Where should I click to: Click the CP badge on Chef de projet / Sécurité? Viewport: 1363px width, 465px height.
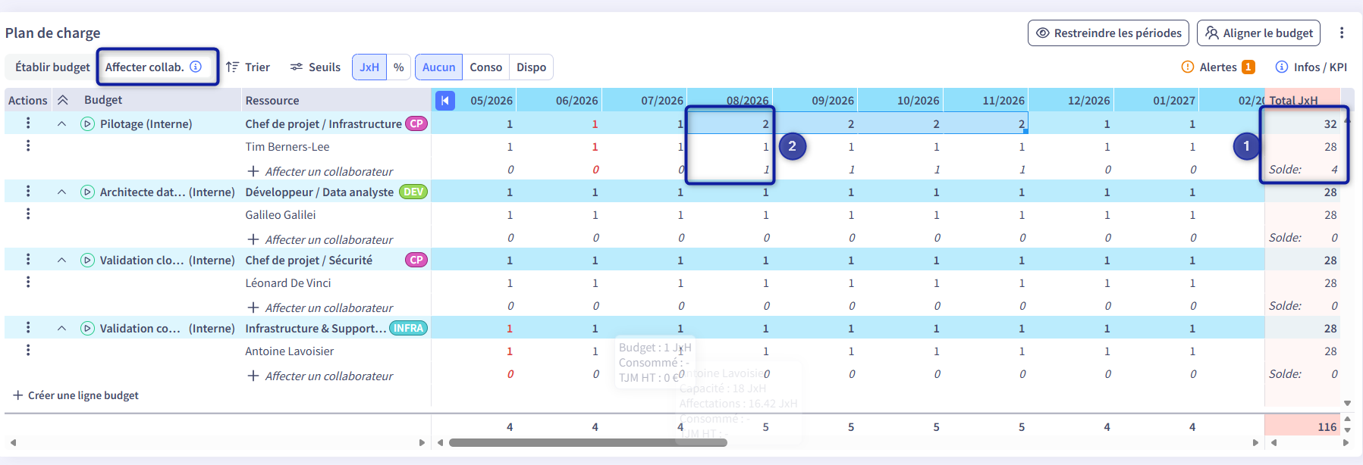[x=416, y=260]
